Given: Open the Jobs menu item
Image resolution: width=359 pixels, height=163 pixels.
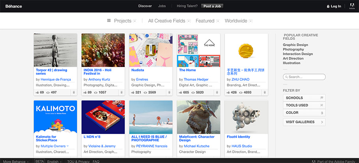Looking at the screenshot, I should (x=162, y=6).
